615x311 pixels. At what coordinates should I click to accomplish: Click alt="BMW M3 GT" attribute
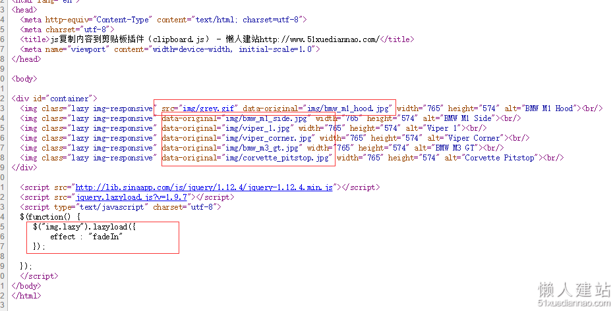[x=447, y=148]
